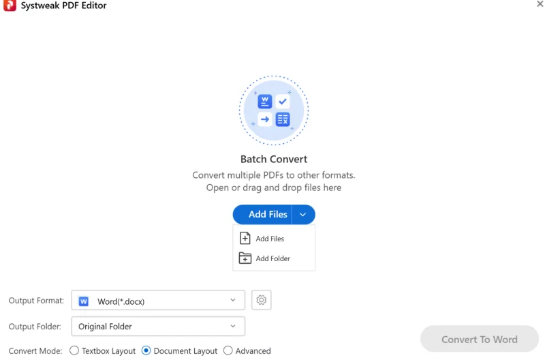Open the Output Folder Original Folder dropdown
545x360 pixels.
(x=158, y=327)
